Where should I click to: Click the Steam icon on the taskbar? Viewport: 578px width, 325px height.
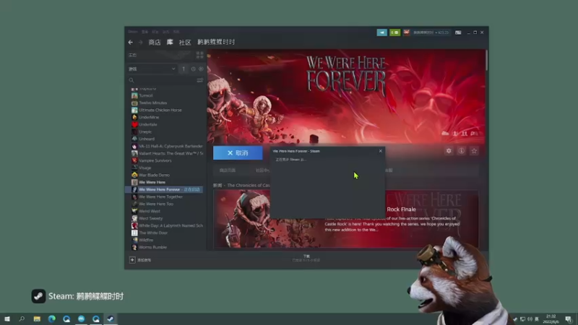tap(111, 319)
